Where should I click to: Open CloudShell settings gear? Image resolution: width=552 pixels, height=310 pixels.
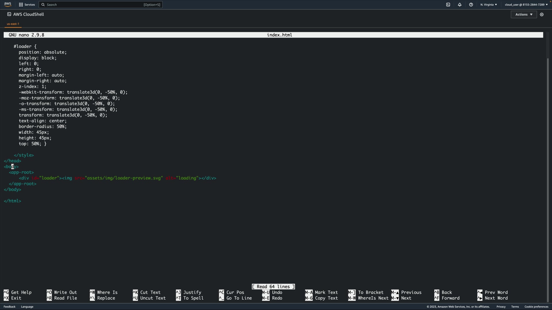click(542, 14)
